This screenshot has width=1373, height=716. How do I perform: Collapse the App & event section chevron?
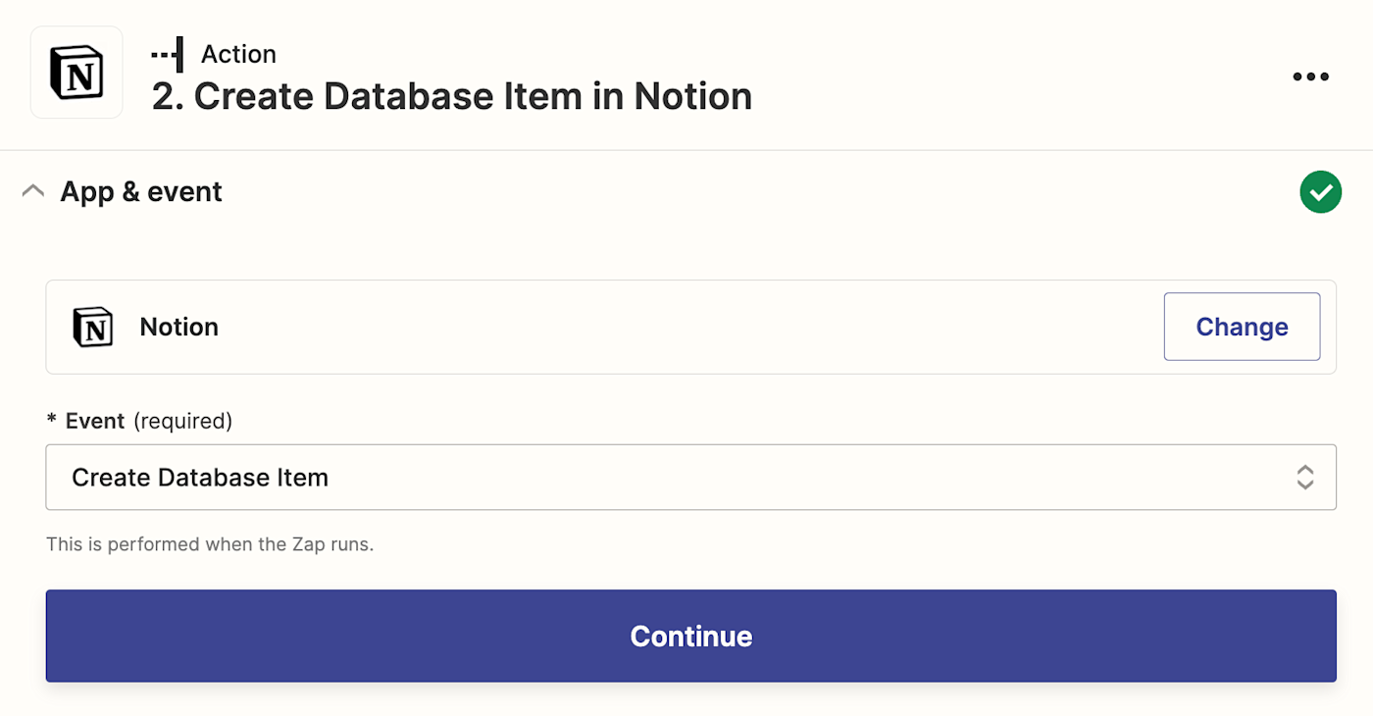(33, 191)
